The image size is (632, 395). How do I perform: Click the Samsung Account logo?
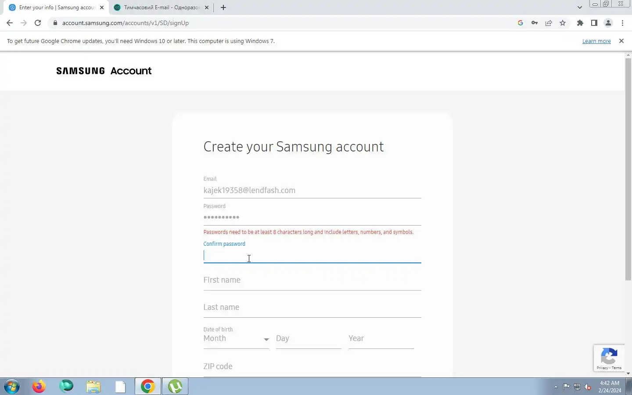(104, 71)
